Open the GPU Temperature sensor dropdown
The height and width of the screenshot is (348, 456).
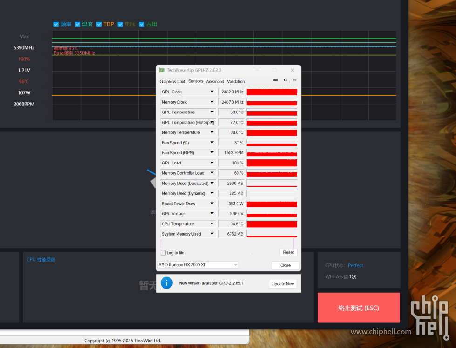tap(212, 112)
